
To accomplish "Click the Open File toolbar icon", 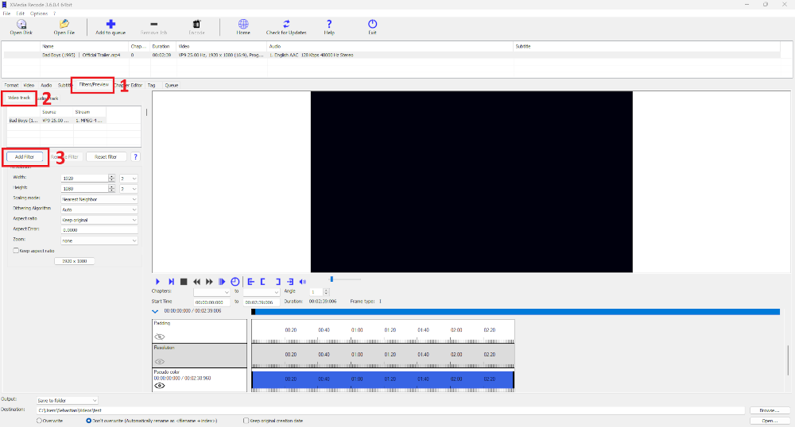I will 64,27.
